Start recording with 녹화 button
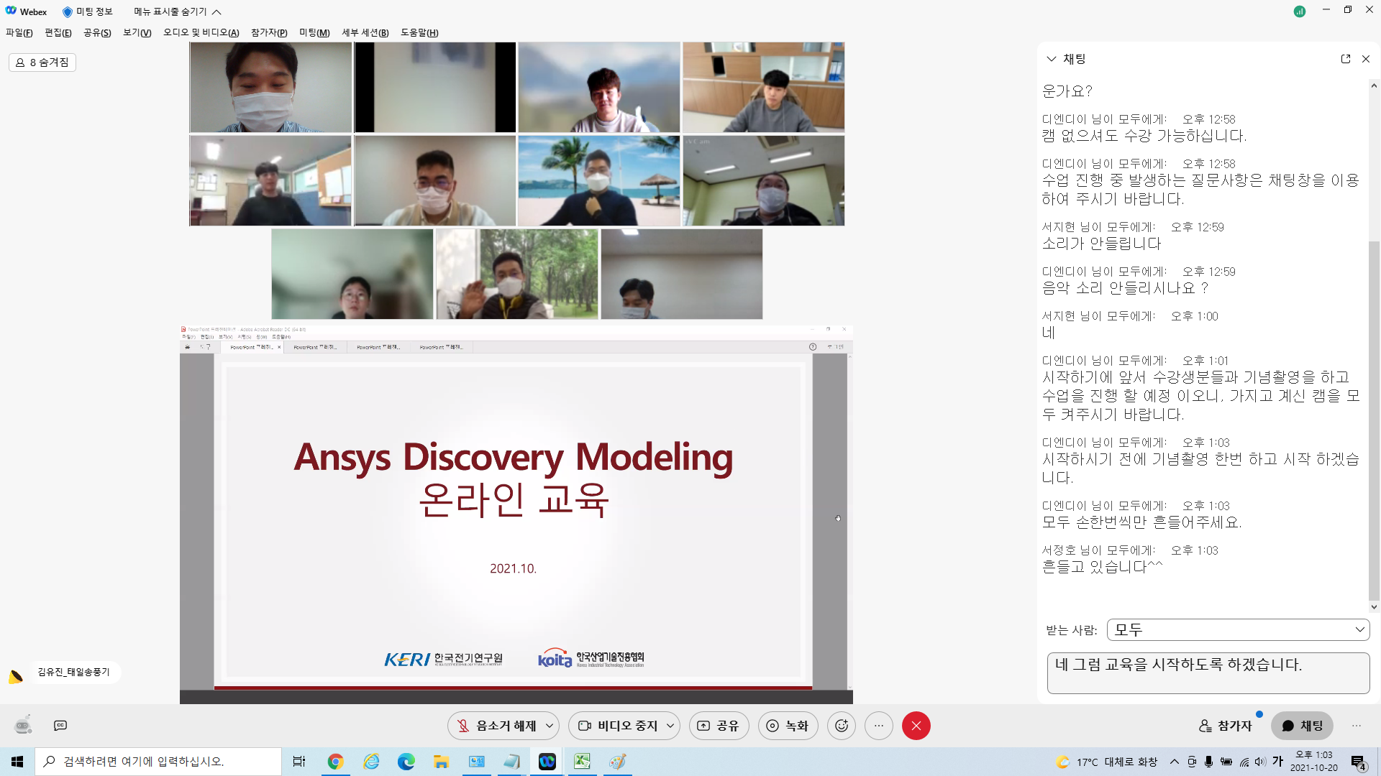 788,726
